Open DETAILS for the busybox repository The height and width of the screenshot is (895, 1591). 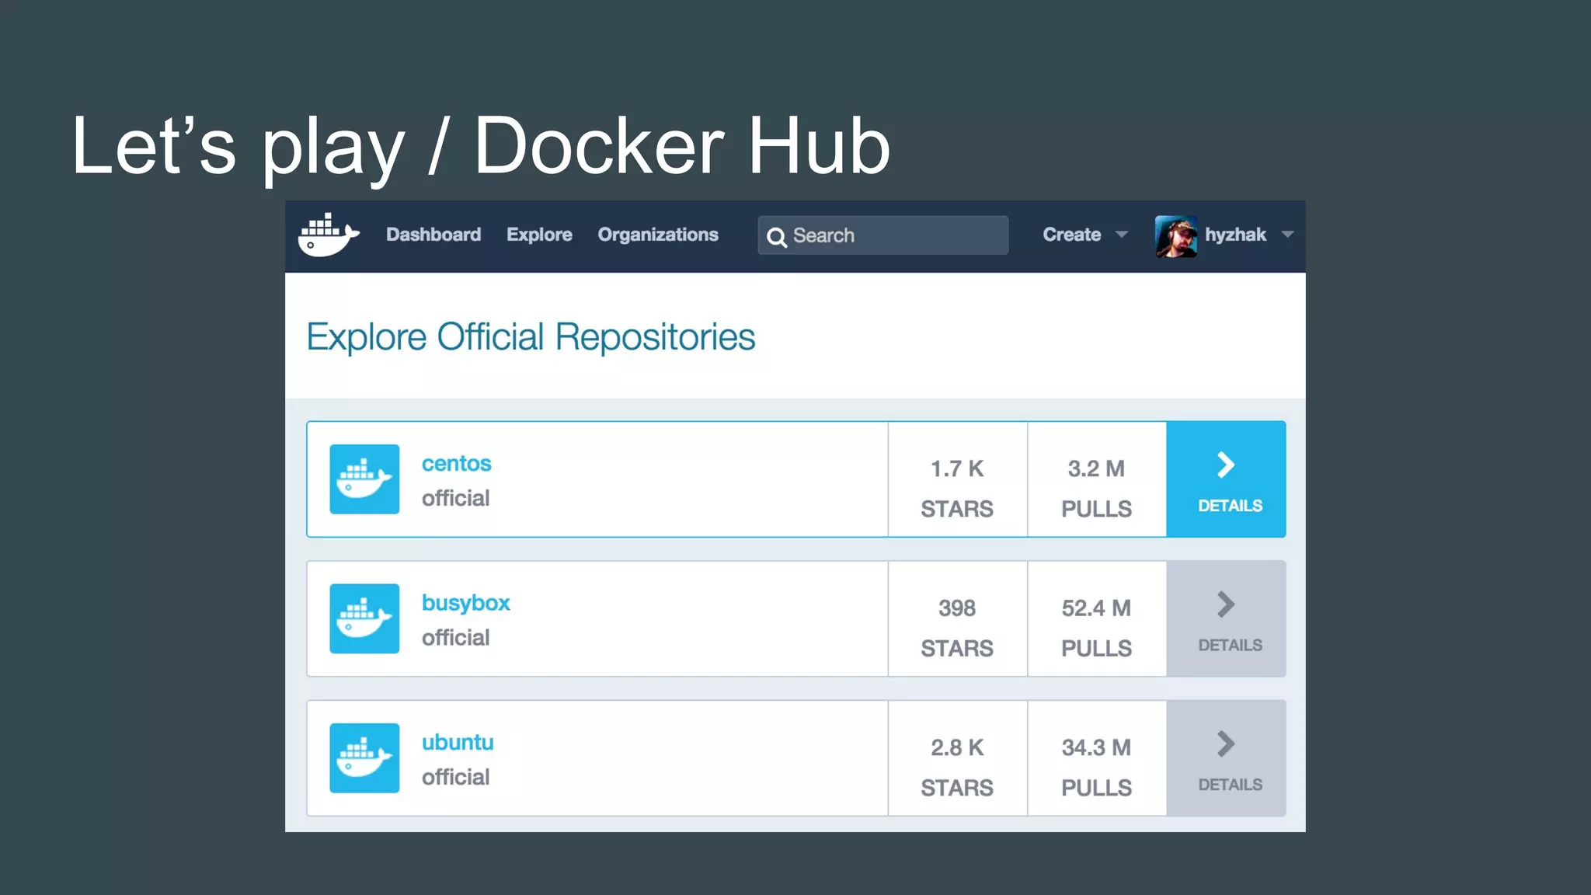1226,618
